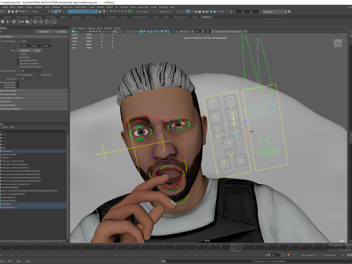Expand Soft Selection section
Image resolution: width=352 pixels, height=264 pixels.
pyautogui.click(x=34, y=101)
